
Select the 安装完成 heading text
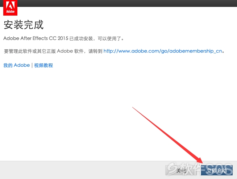coord(24,25)
